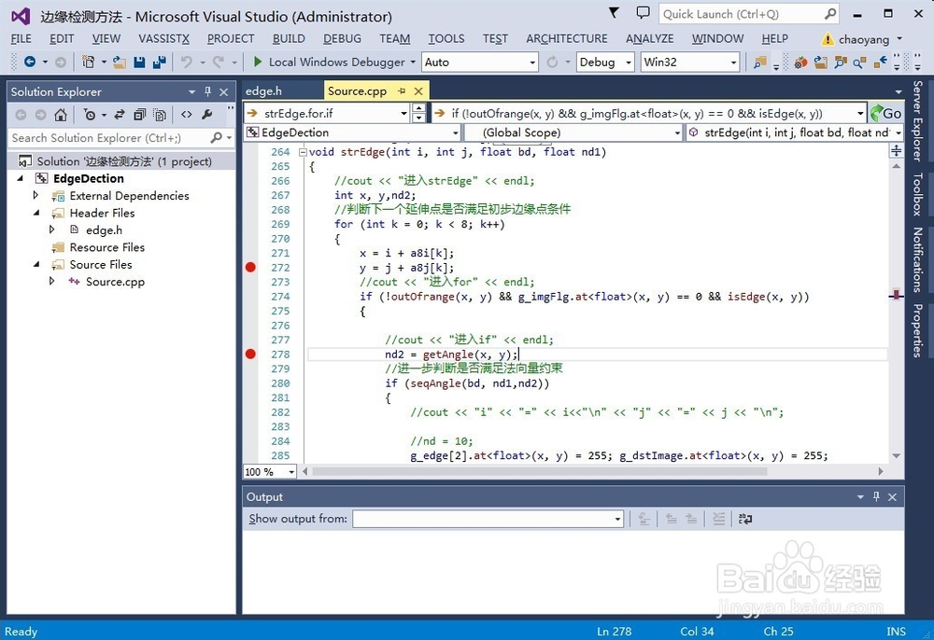Click the Collapse All icon in Solution Explorer
Viewport: 934px width, 640px height.
(140, 115)
